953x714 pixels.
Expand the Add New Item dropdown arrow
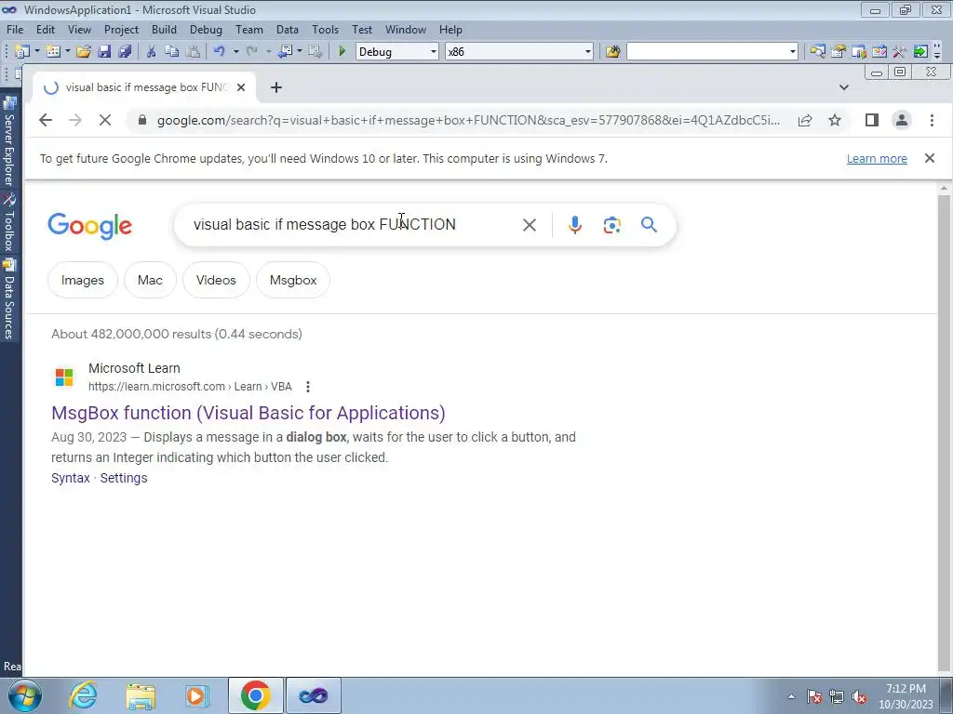(x=67, y=52)
